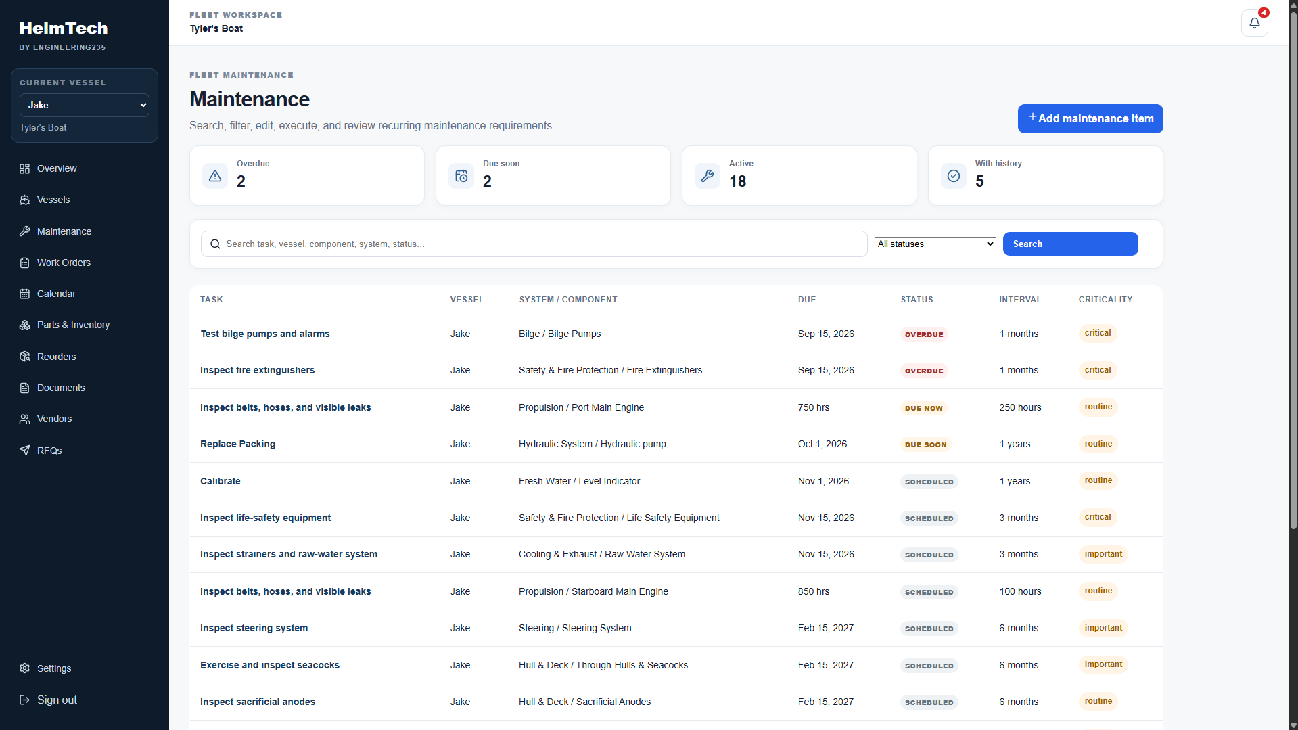Viewport: 1298px width, 730px height.
Task: Open Exercise and inspect seacocks task
Action: [270, 665]
